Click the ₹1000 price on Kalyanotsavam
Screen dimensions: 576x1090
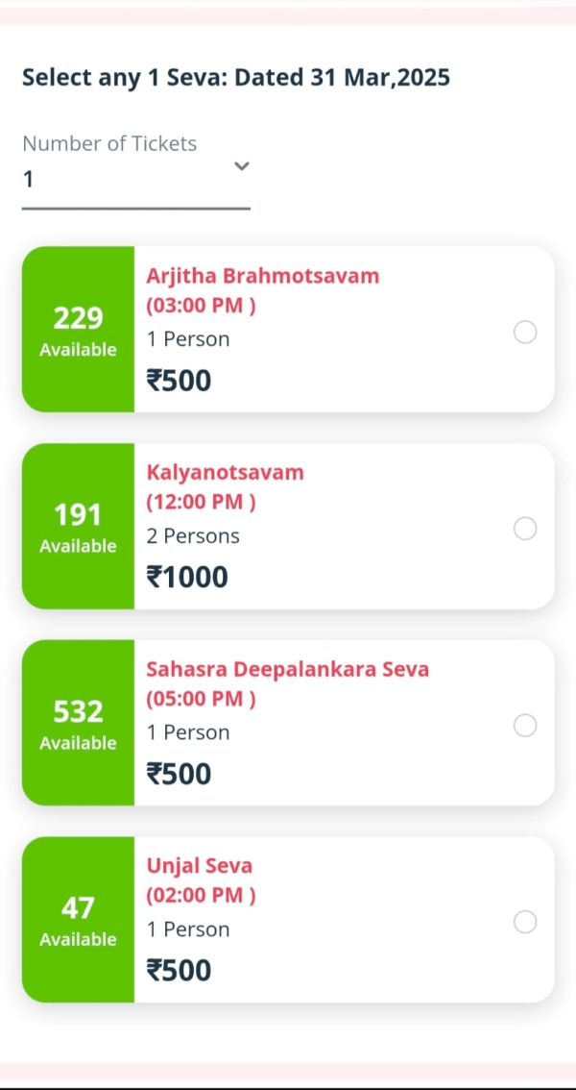pyautogui.click(x=187, y=577)
